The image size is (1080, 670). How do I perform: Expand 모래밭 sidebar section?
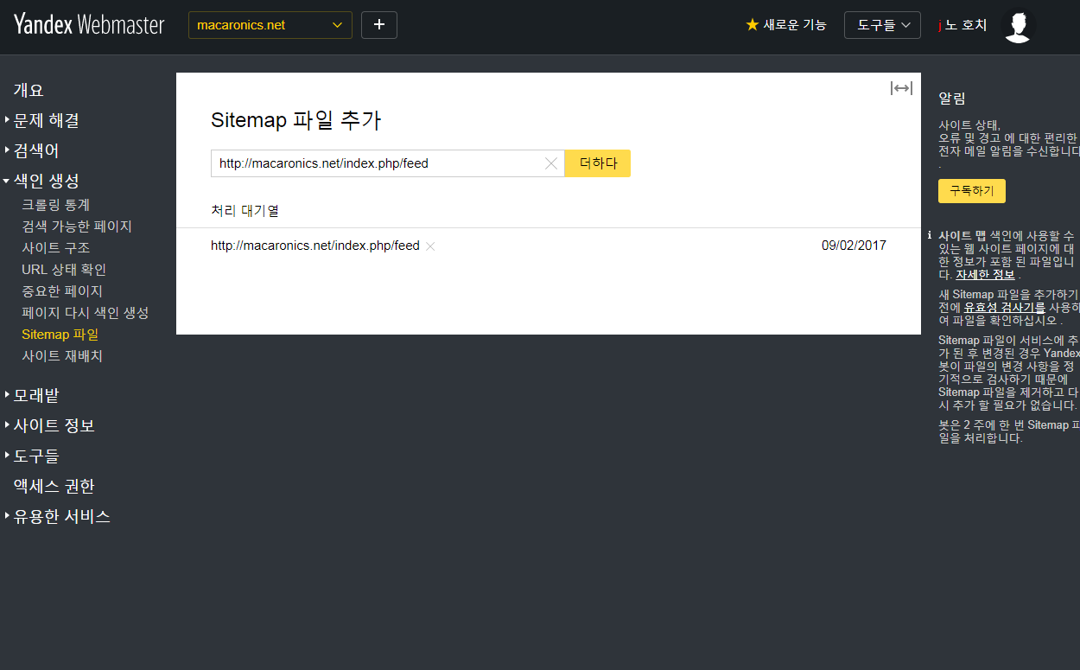pyautogui.click(x=36, y=395)
